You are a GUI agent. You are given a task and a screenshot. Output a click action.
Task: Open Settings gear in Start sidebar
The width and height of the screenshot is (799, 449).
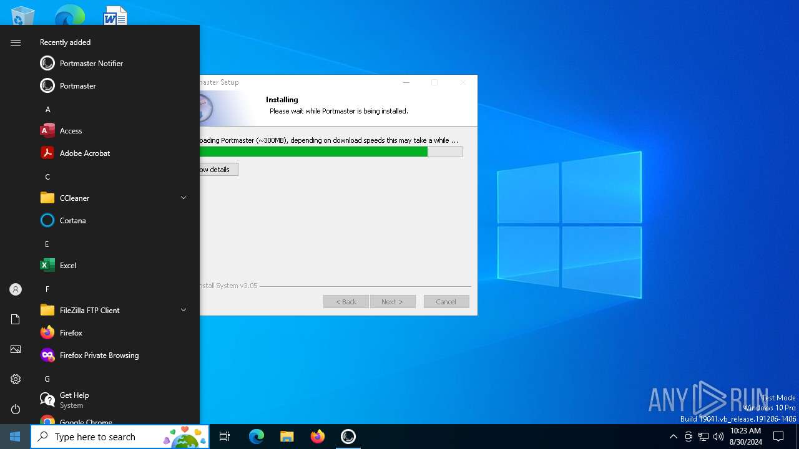click(16, 379)
